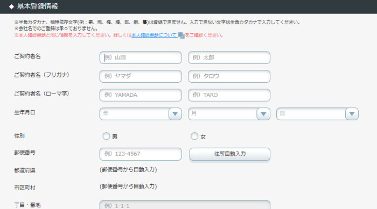Click the 性別 label
Image resolution: width=377 pixels, height=209 pixels.
(19, 136)
